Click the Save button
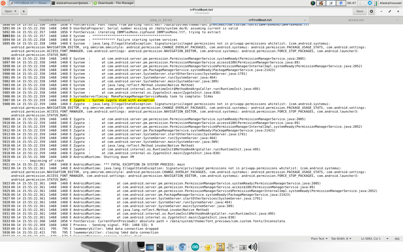This screenshot has height=252, width=403. (x=359, y=11)
